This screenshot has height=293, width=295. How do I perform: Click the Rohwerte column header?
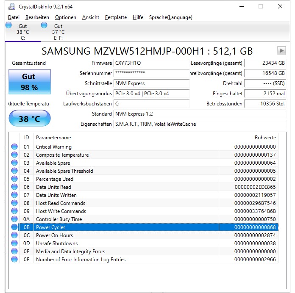[x=248, y=137]
